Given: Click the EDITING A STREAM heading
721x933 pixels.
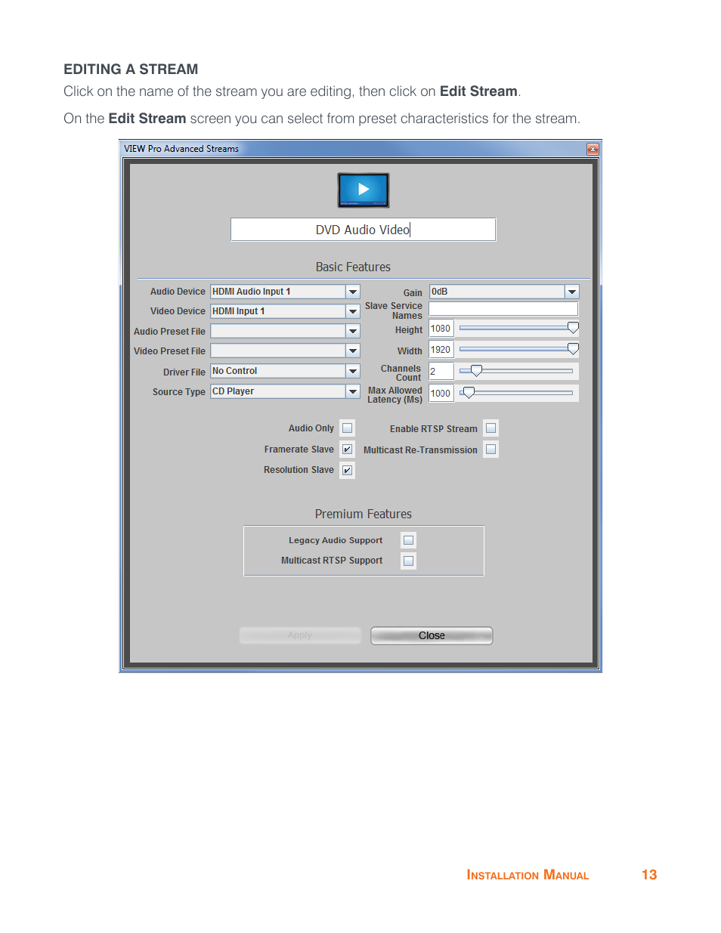Looking at the screenshot, I should tap(131, 70).
